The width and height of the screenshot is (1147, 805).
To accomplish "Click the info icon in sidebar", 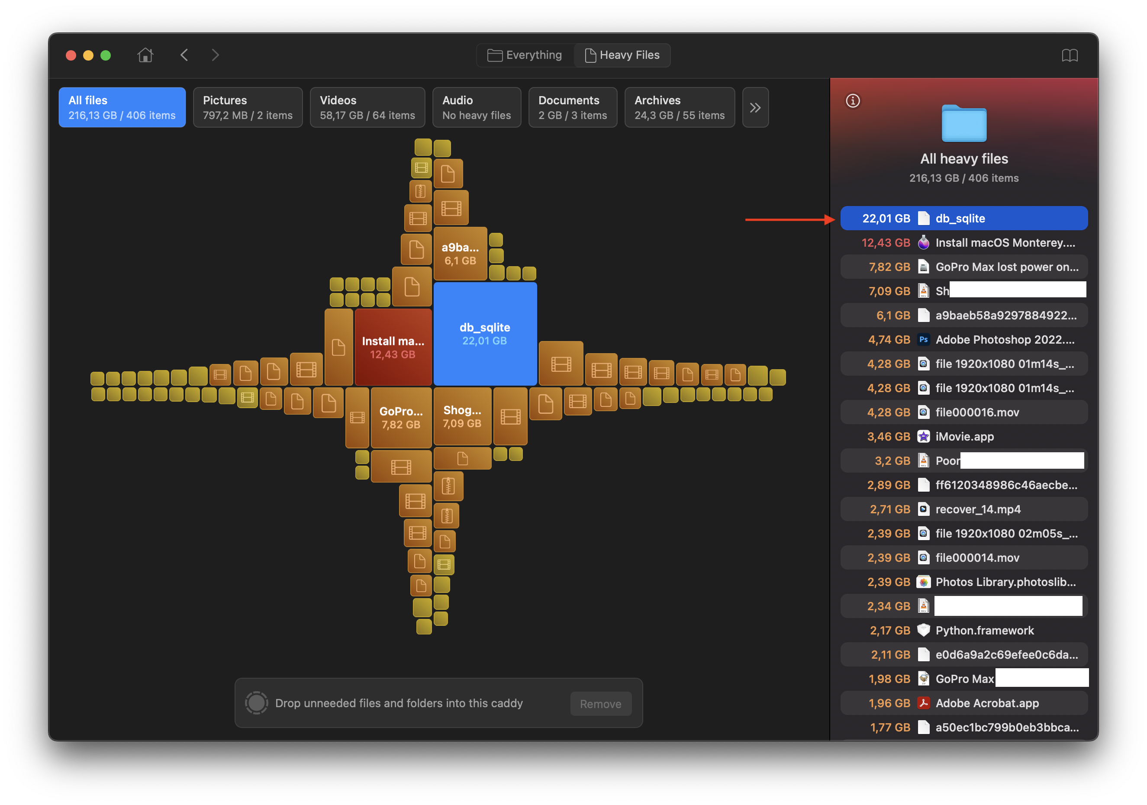I will [x=852, y=101].
